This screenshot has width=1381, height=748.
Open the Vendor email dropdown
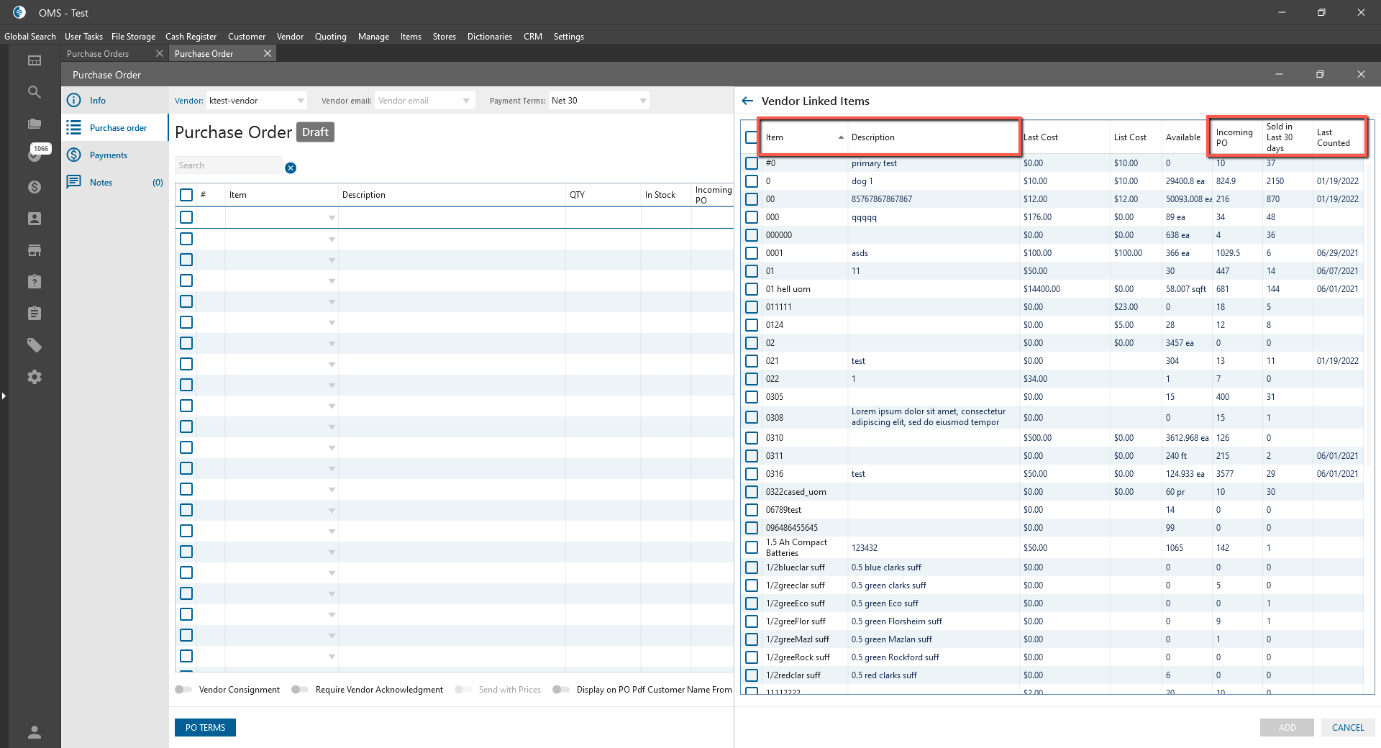click(x=466, y=101)
